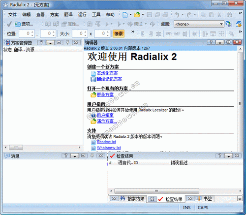This screenshot has width=246, height=215.
Task: Open the 消息 panel menu dropdown
Action: click(75, 155)
